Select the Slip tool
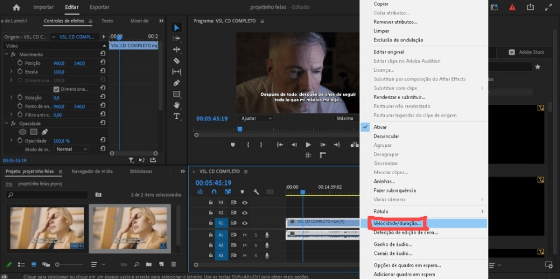Image resolution: width=560 pixels, height=279 pixels. [x=176, y=72]
